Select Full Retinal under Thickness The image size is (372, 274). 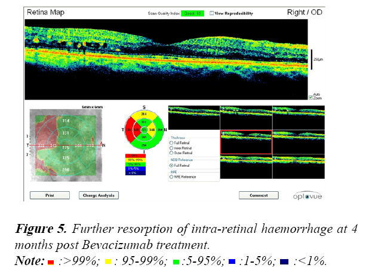click(172, 144)
